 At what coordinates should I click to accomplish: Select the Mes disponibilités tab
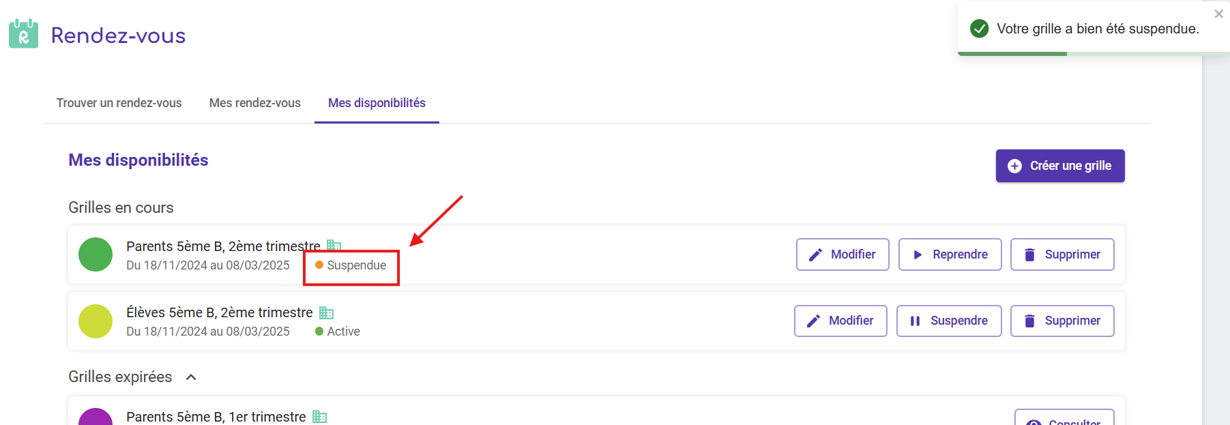pos(377,103)
